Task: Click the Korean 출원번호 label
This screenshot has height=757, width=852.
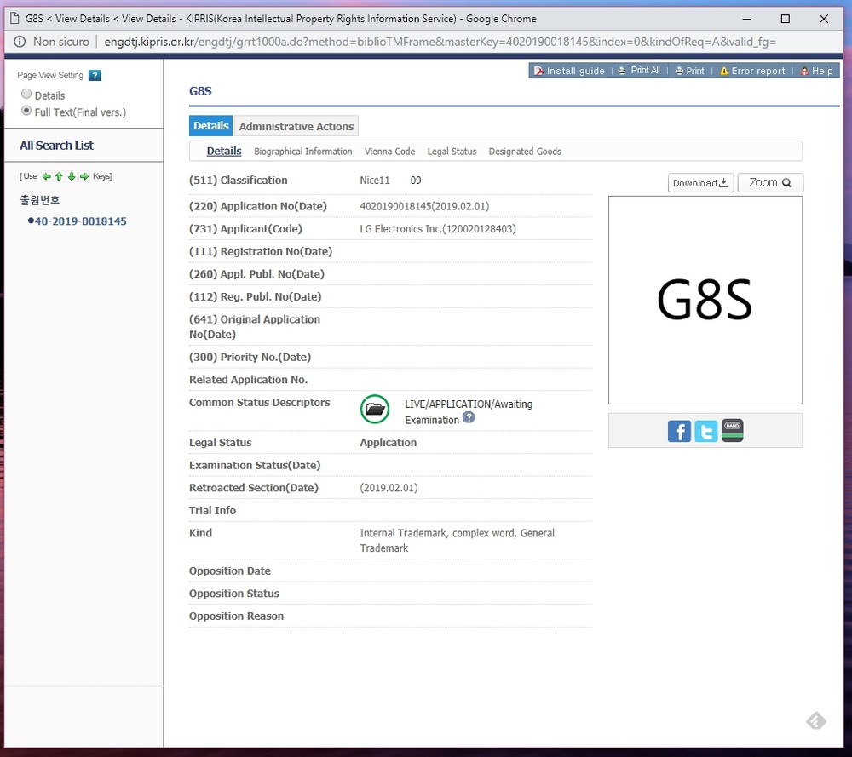Action: 40,200
